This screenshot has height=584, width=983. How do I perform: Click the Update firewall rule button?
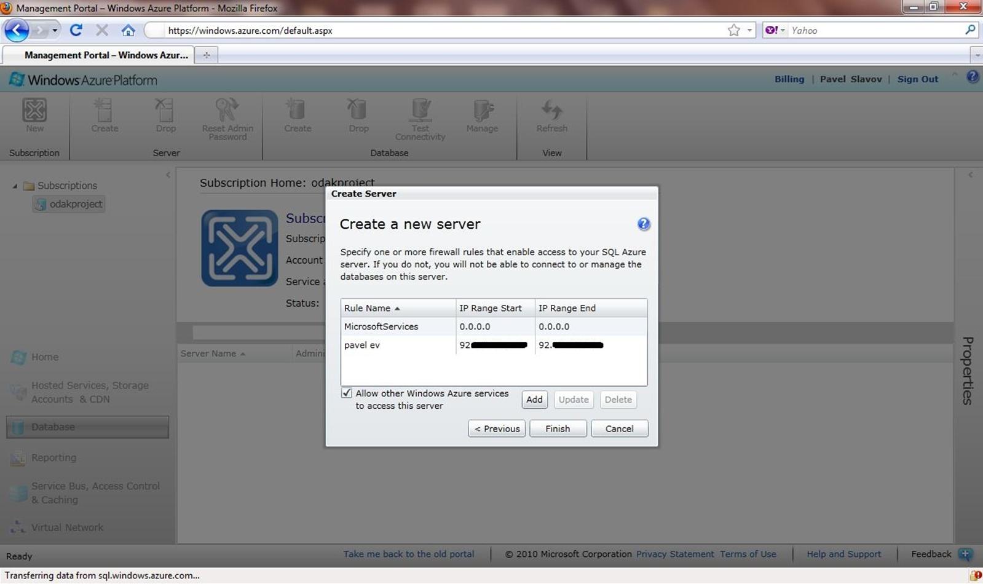(574, 400)
